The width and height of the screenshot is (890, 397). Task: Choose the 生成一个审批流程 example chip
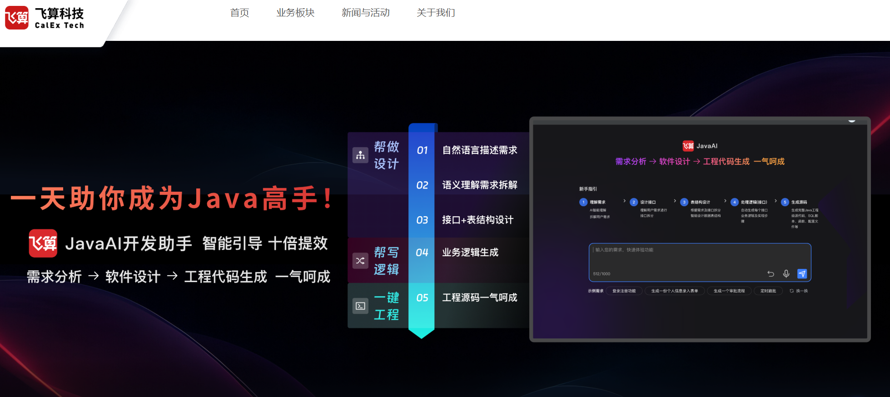click(x=729, y=291)
